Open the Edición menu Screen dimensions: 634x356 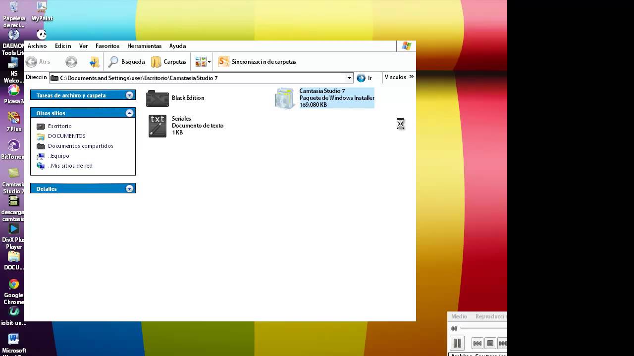click(63, 46)
